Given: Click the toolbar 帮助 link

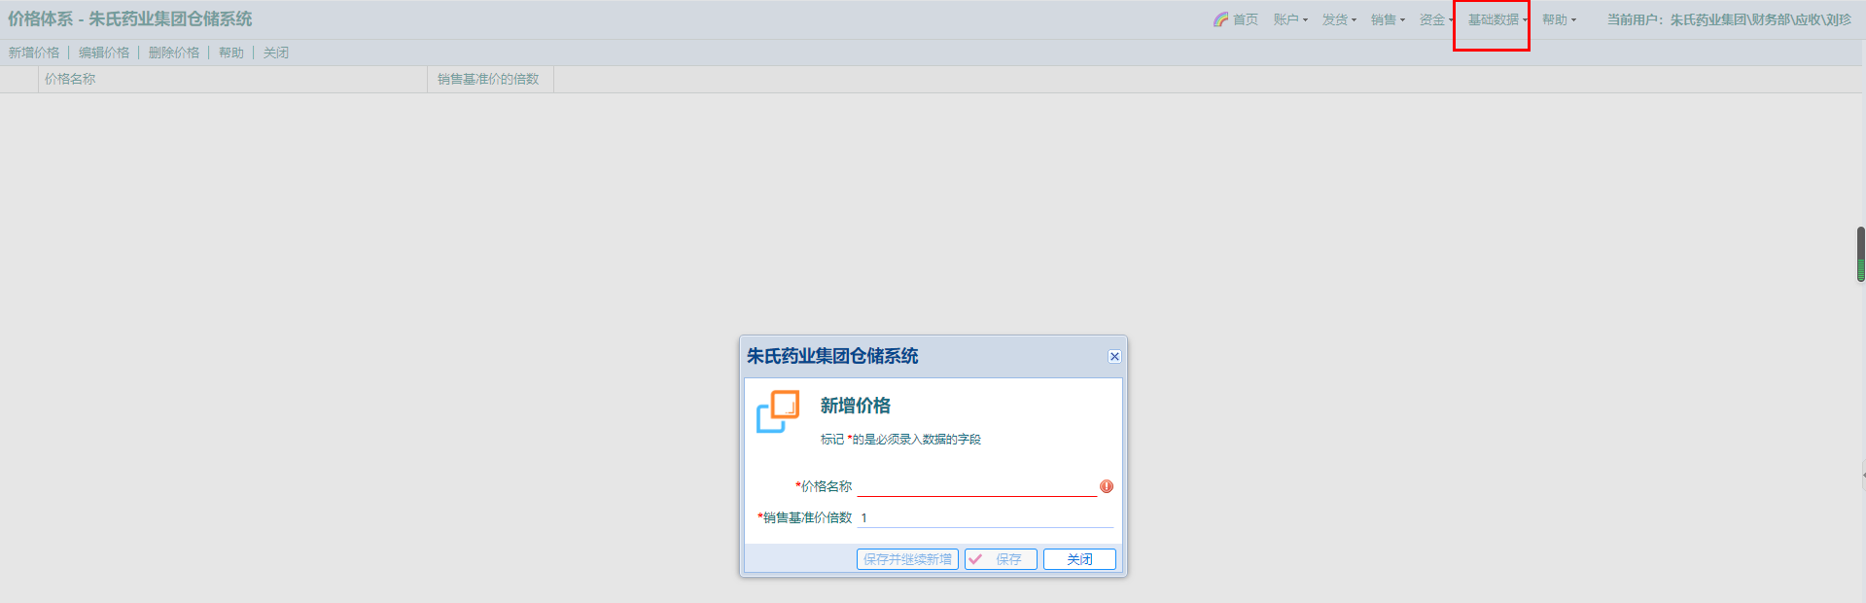Looking at the screenshot, I should click(231, 53).
